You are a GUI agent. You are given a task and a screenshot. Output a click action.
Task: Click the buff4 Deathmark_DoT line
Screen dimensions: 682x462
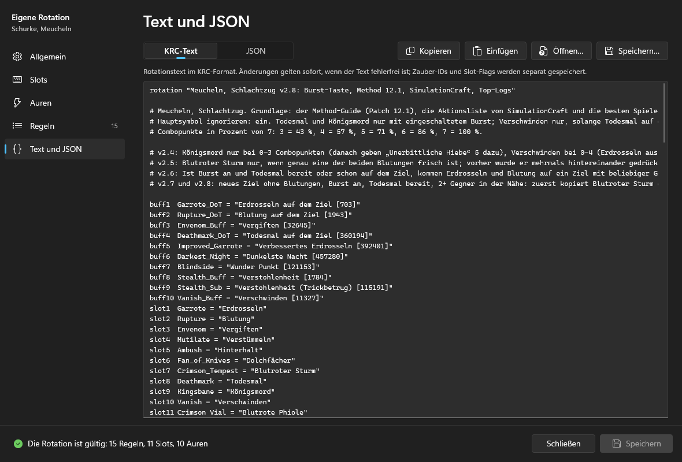click(261, 236)
